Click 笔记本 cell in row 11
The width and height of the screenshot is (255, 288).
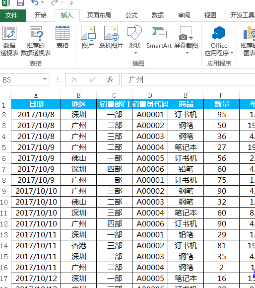pos(186,213)
